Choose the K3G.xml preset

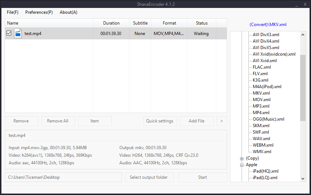pyautogui.click(x=260, y=81)
